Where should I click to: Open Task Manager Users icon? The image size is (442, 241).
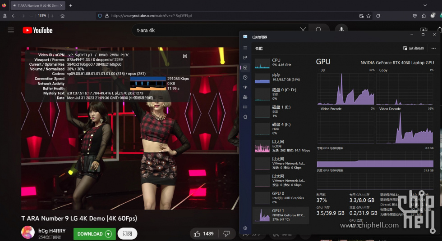pyautogui.click(x=245, y=97)
